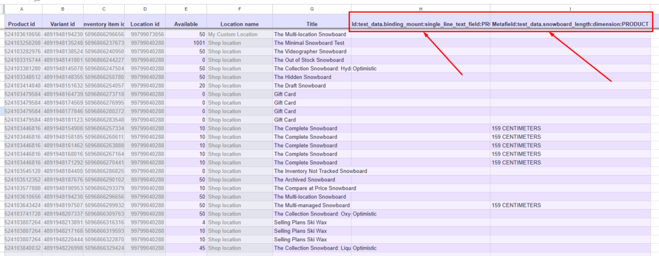Select column G header
This screenshot has height=256, width=659.
(x=312, y=9)
